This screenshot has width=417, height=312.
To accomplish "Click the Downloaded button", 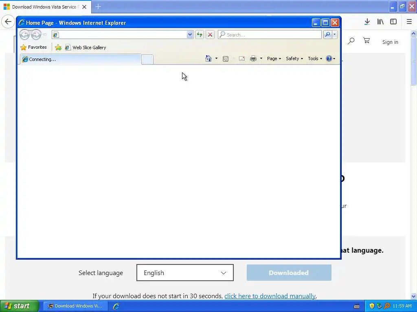I will [289, 273].
